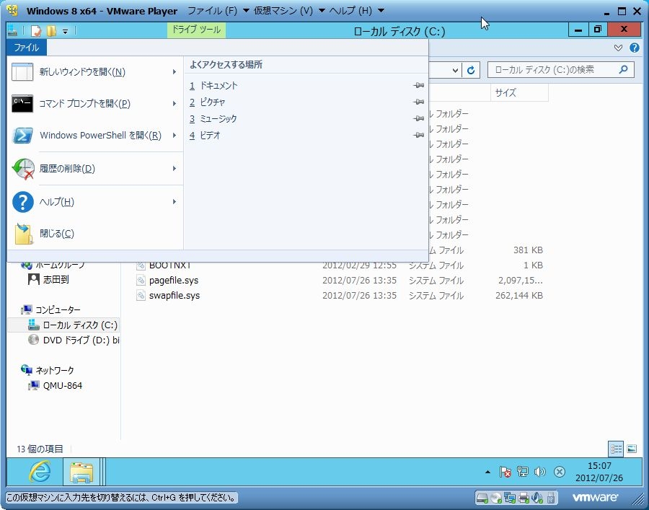Click the refresh button next to address bar
This screenshot has width=649, height=510.
471,70
